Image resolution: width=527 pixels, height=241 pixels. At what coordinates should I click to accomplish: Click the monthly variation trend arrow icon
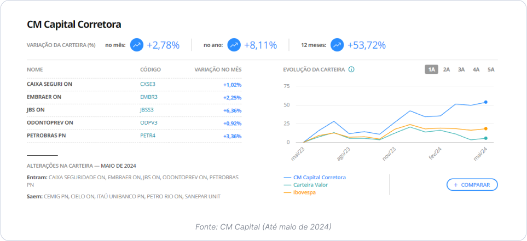pos(137,45)
